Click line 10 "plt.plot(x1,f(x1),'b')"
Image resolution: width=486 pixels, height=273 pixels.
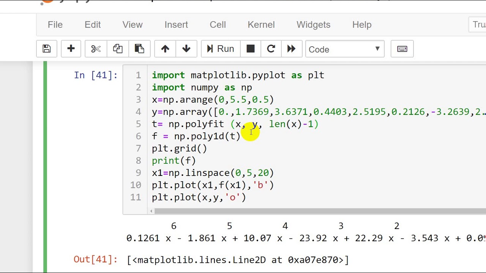point(213,185)
